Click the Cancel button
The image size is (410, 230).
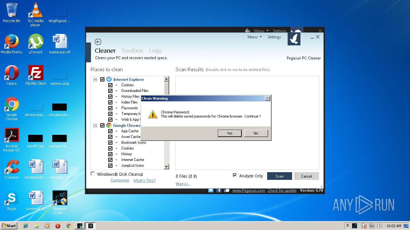[307, 176]
